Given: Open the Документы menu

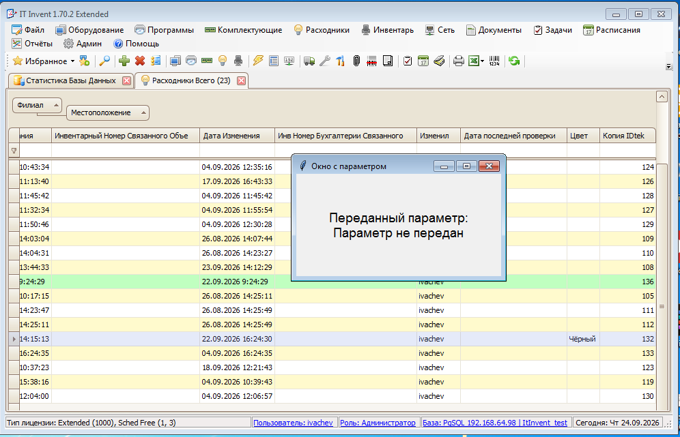Looking at the screenshot, I should pyautogui.click(x=494, y=30).
